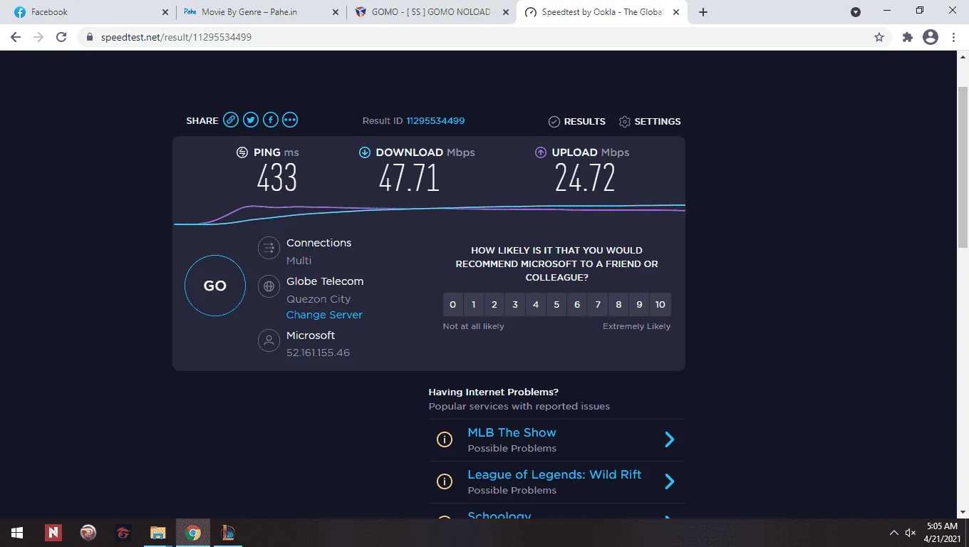Go back to previous page in Chrome

(16, 37)
